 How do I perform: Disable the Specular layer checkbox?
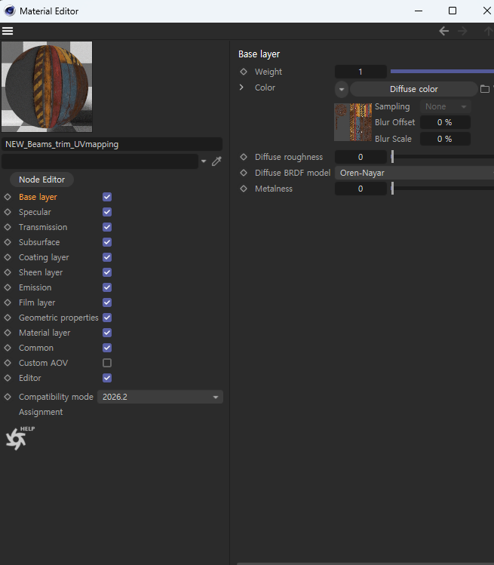click(107, 212)
